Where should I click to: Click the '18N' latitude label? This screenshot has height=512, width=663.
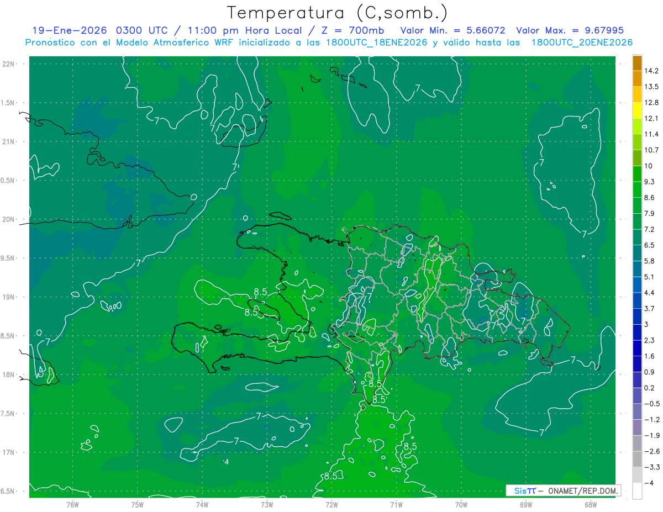[9, 375]
